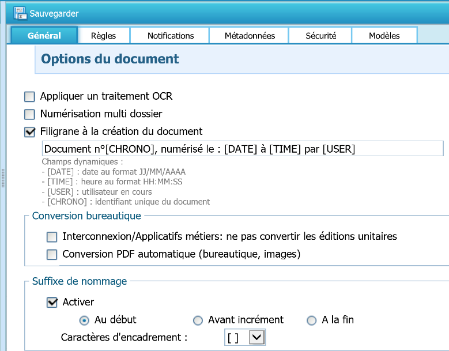
Task: Expand the Caractères d'encadrement dropdown arrow
Action: [256, 337]
